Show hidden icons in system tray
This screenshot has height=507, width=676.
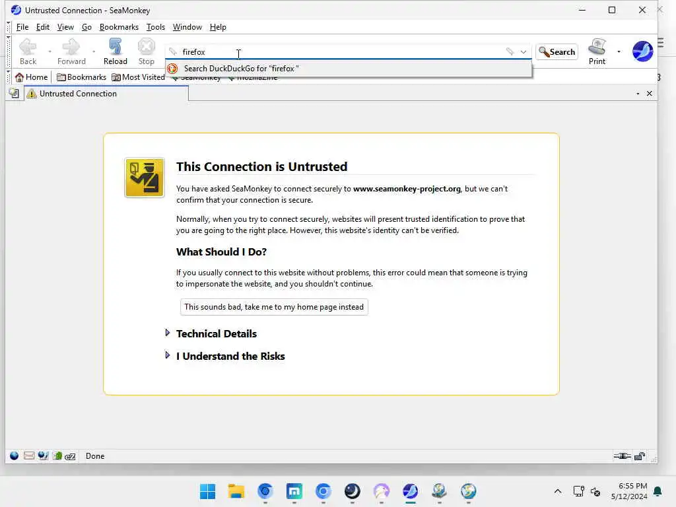(557, 491)
